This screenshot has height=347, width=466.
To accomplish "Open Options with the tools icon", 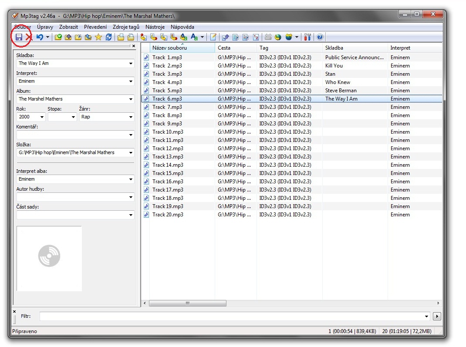I will click(307, 37).
